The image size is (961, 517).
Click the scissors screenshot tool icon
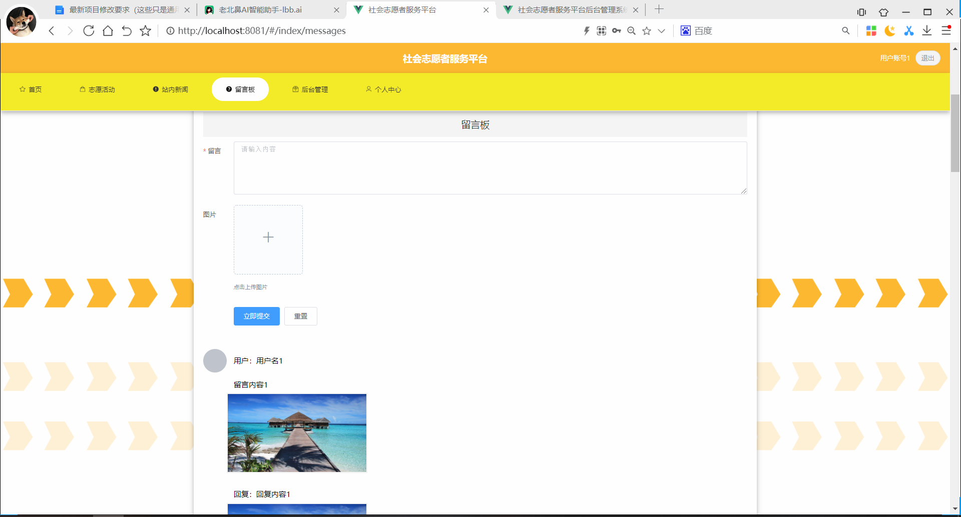[x=908, y=31]
